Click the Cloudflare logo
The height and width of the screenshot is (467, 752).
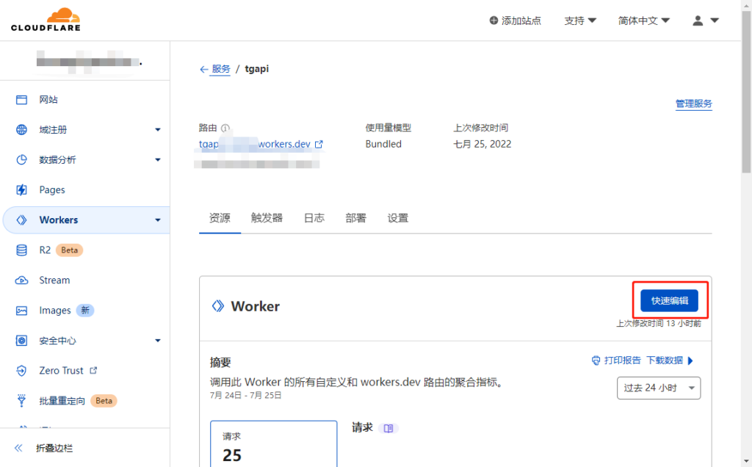pyautogui.click(x=46, y=20)
